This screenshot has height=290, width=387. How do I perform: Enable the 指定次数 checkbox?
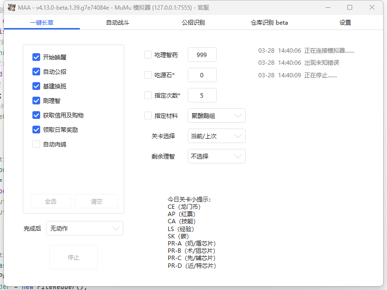148,95
